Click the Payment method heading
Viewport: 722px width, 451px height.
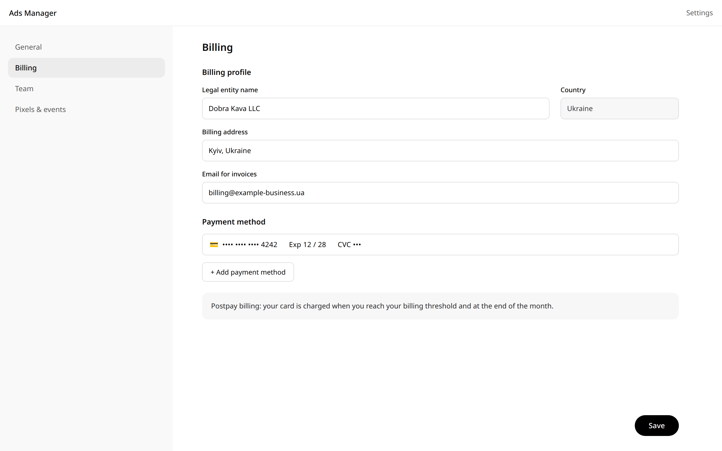(x=234, y=222)
